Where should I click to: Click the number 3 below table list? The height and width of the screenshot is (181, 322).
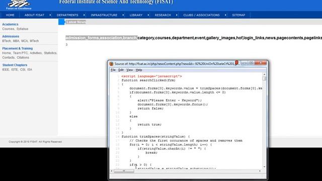66,45
